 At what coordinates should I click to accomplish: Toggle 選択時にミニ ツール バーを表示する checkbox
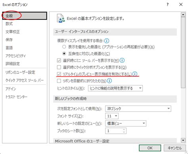pos(59,60)
